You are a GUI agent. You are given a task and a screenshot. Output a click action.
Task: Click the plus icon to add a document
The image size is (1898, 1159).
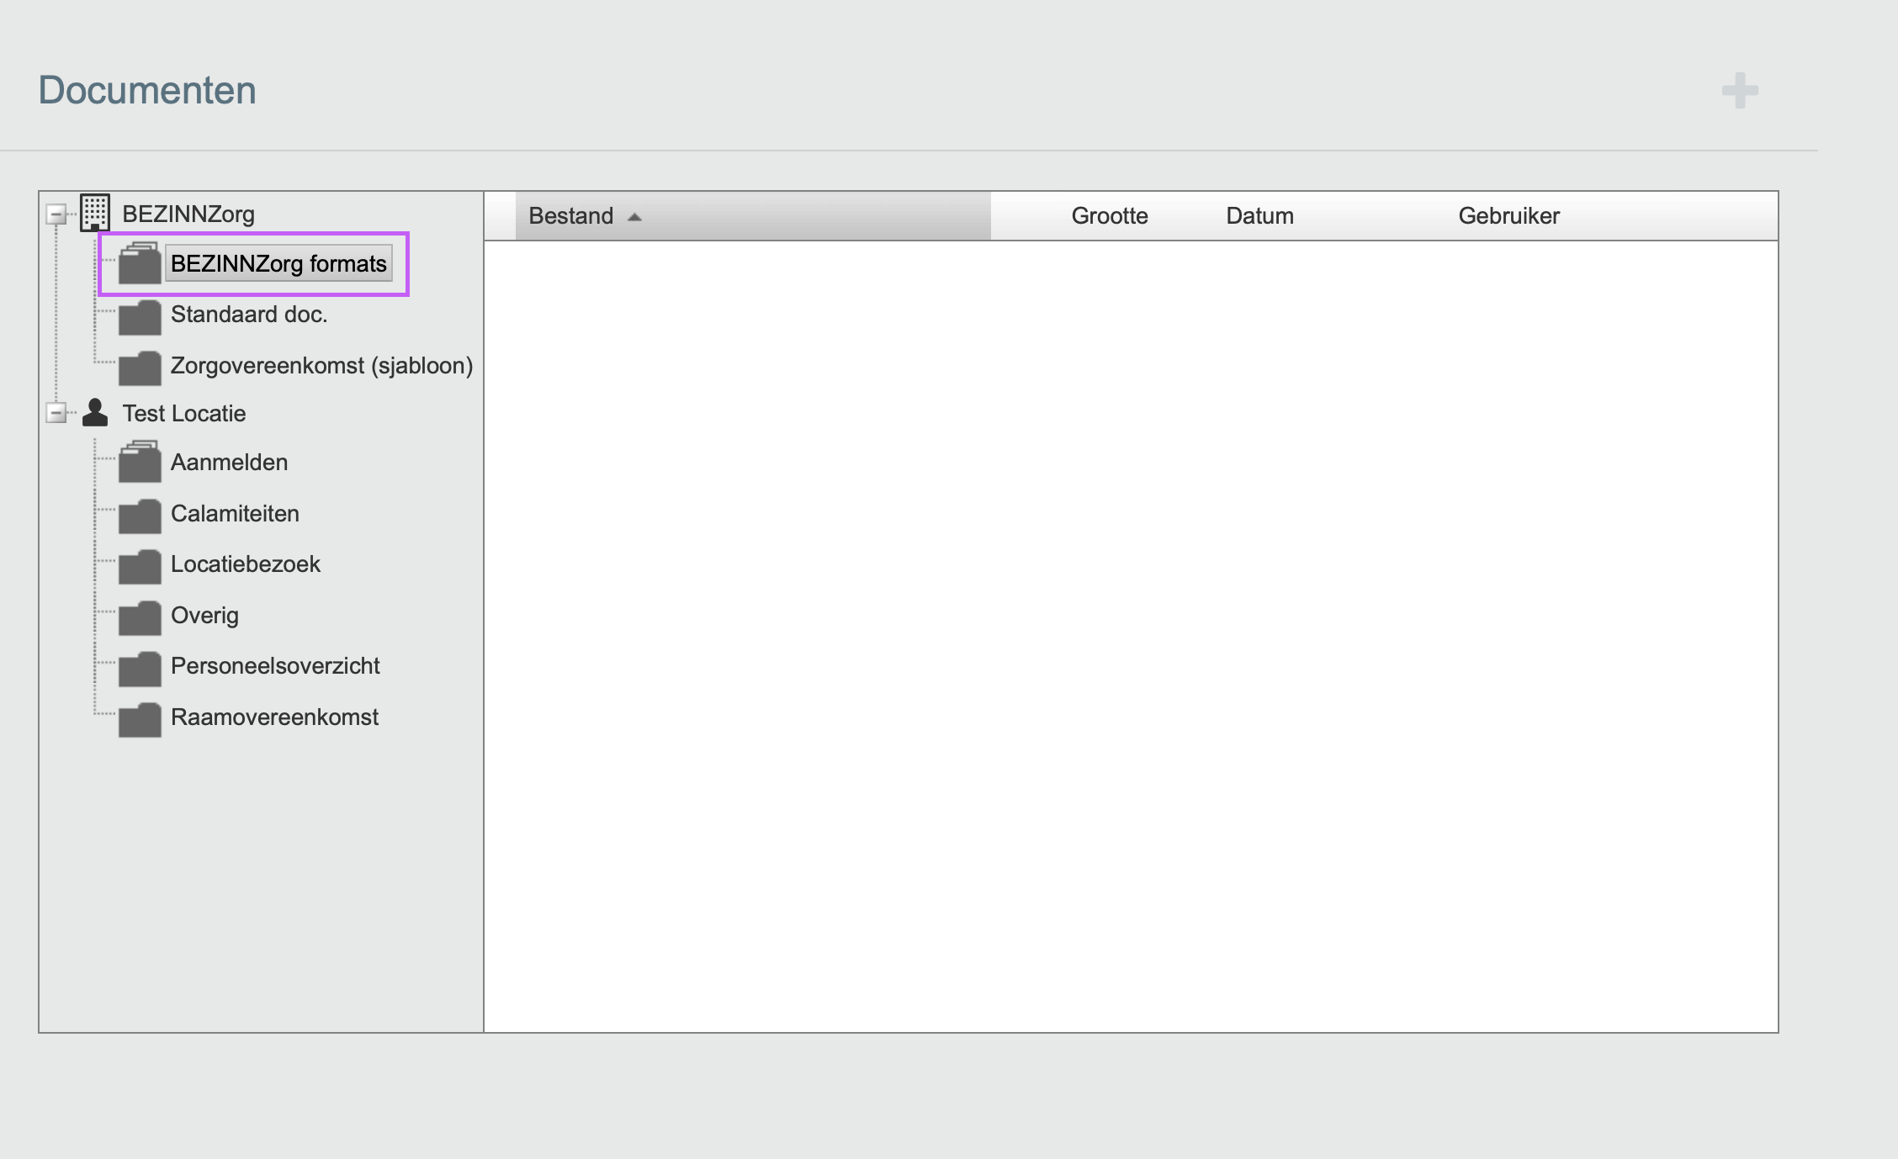tap(1740, 91)
